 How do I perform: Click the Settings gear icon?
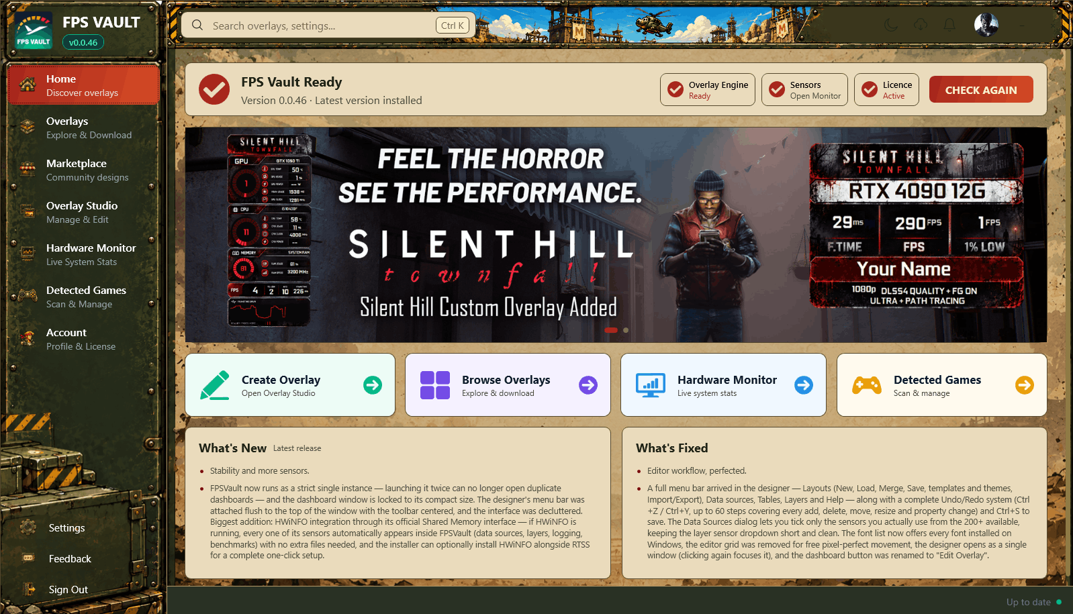(x=28, y=527)
